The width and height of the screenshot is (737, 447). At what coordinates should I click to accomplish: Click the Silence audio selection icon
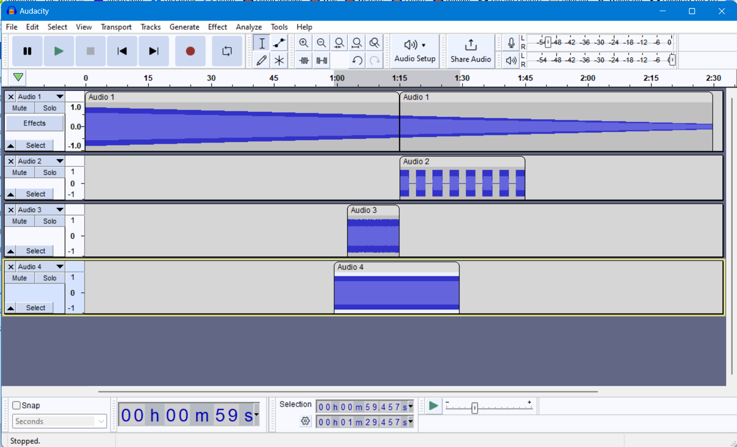coord(321,61)
